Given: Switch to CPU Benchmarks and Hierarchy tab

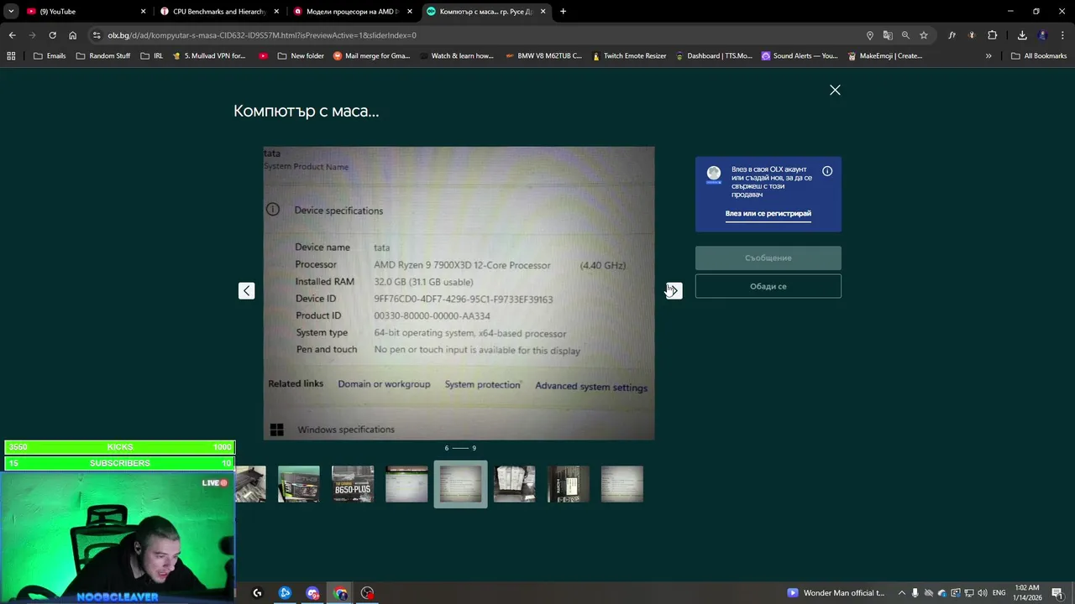Looking at the screenshot, I should click(220, 12).
